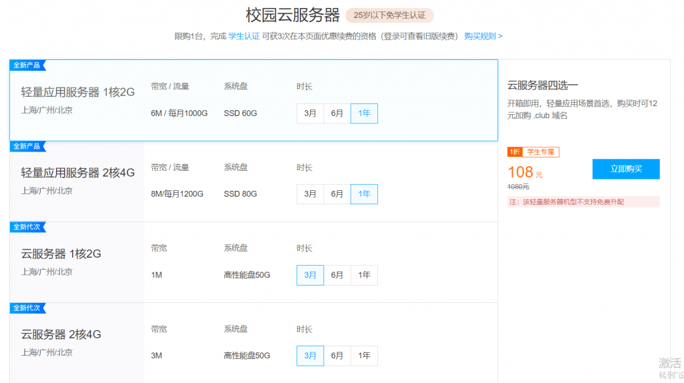Click 高性能盘50G in 云服务器 1核2G row
Image resolution: width=684 pixels, height=383 pixels.
pyautogui.click(x=247, y=275)
